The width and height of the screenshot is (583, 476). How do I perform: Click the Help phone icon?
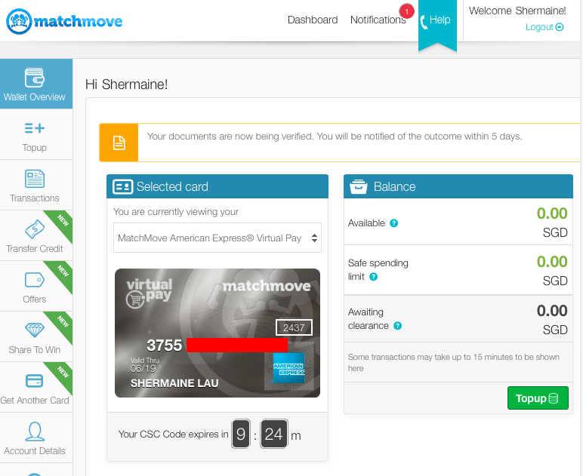click(x=424, y=23)
